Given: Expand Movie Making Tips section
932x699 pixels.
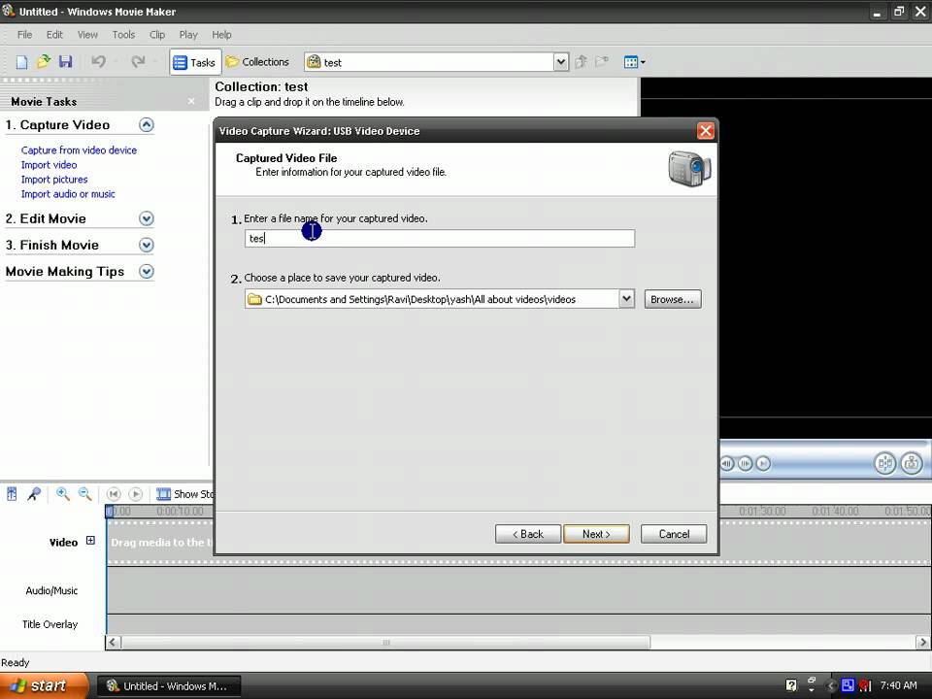Looking at the screenshot, I should point(147,272).
